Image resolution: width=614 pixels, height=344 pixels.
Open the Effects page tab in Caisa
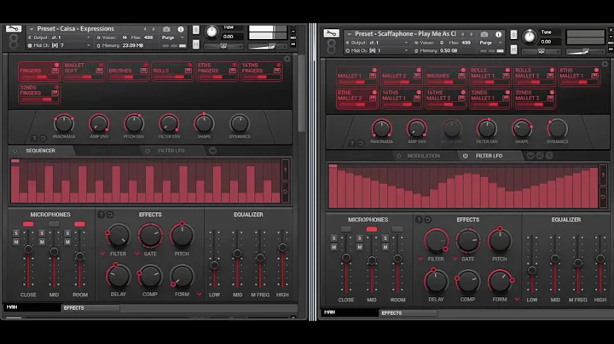pos(90,308)
